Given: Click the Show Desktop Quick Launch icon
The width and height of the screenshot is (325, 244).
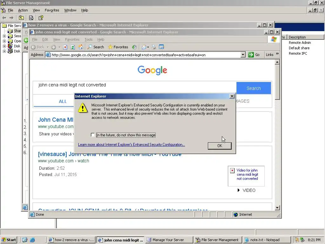Looking at the screenshot, I should [x=25, y=240].
